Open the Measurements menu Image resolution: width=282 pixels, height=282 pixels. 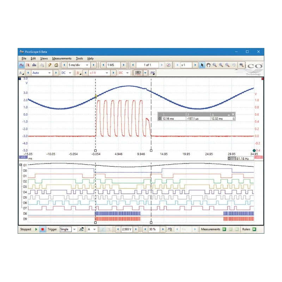62,59
